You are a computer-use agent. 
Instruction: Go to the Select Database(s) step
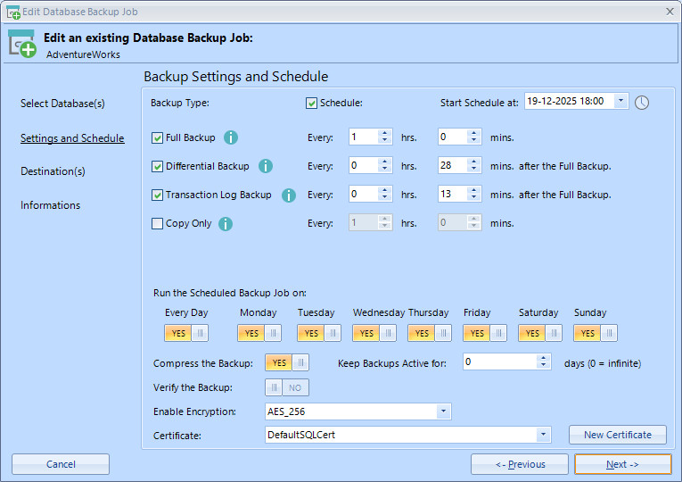pos(62,104)
